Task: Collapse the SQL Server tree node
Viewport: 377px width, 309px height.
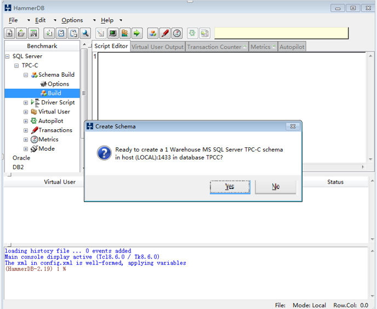Action: click(8, 56)
